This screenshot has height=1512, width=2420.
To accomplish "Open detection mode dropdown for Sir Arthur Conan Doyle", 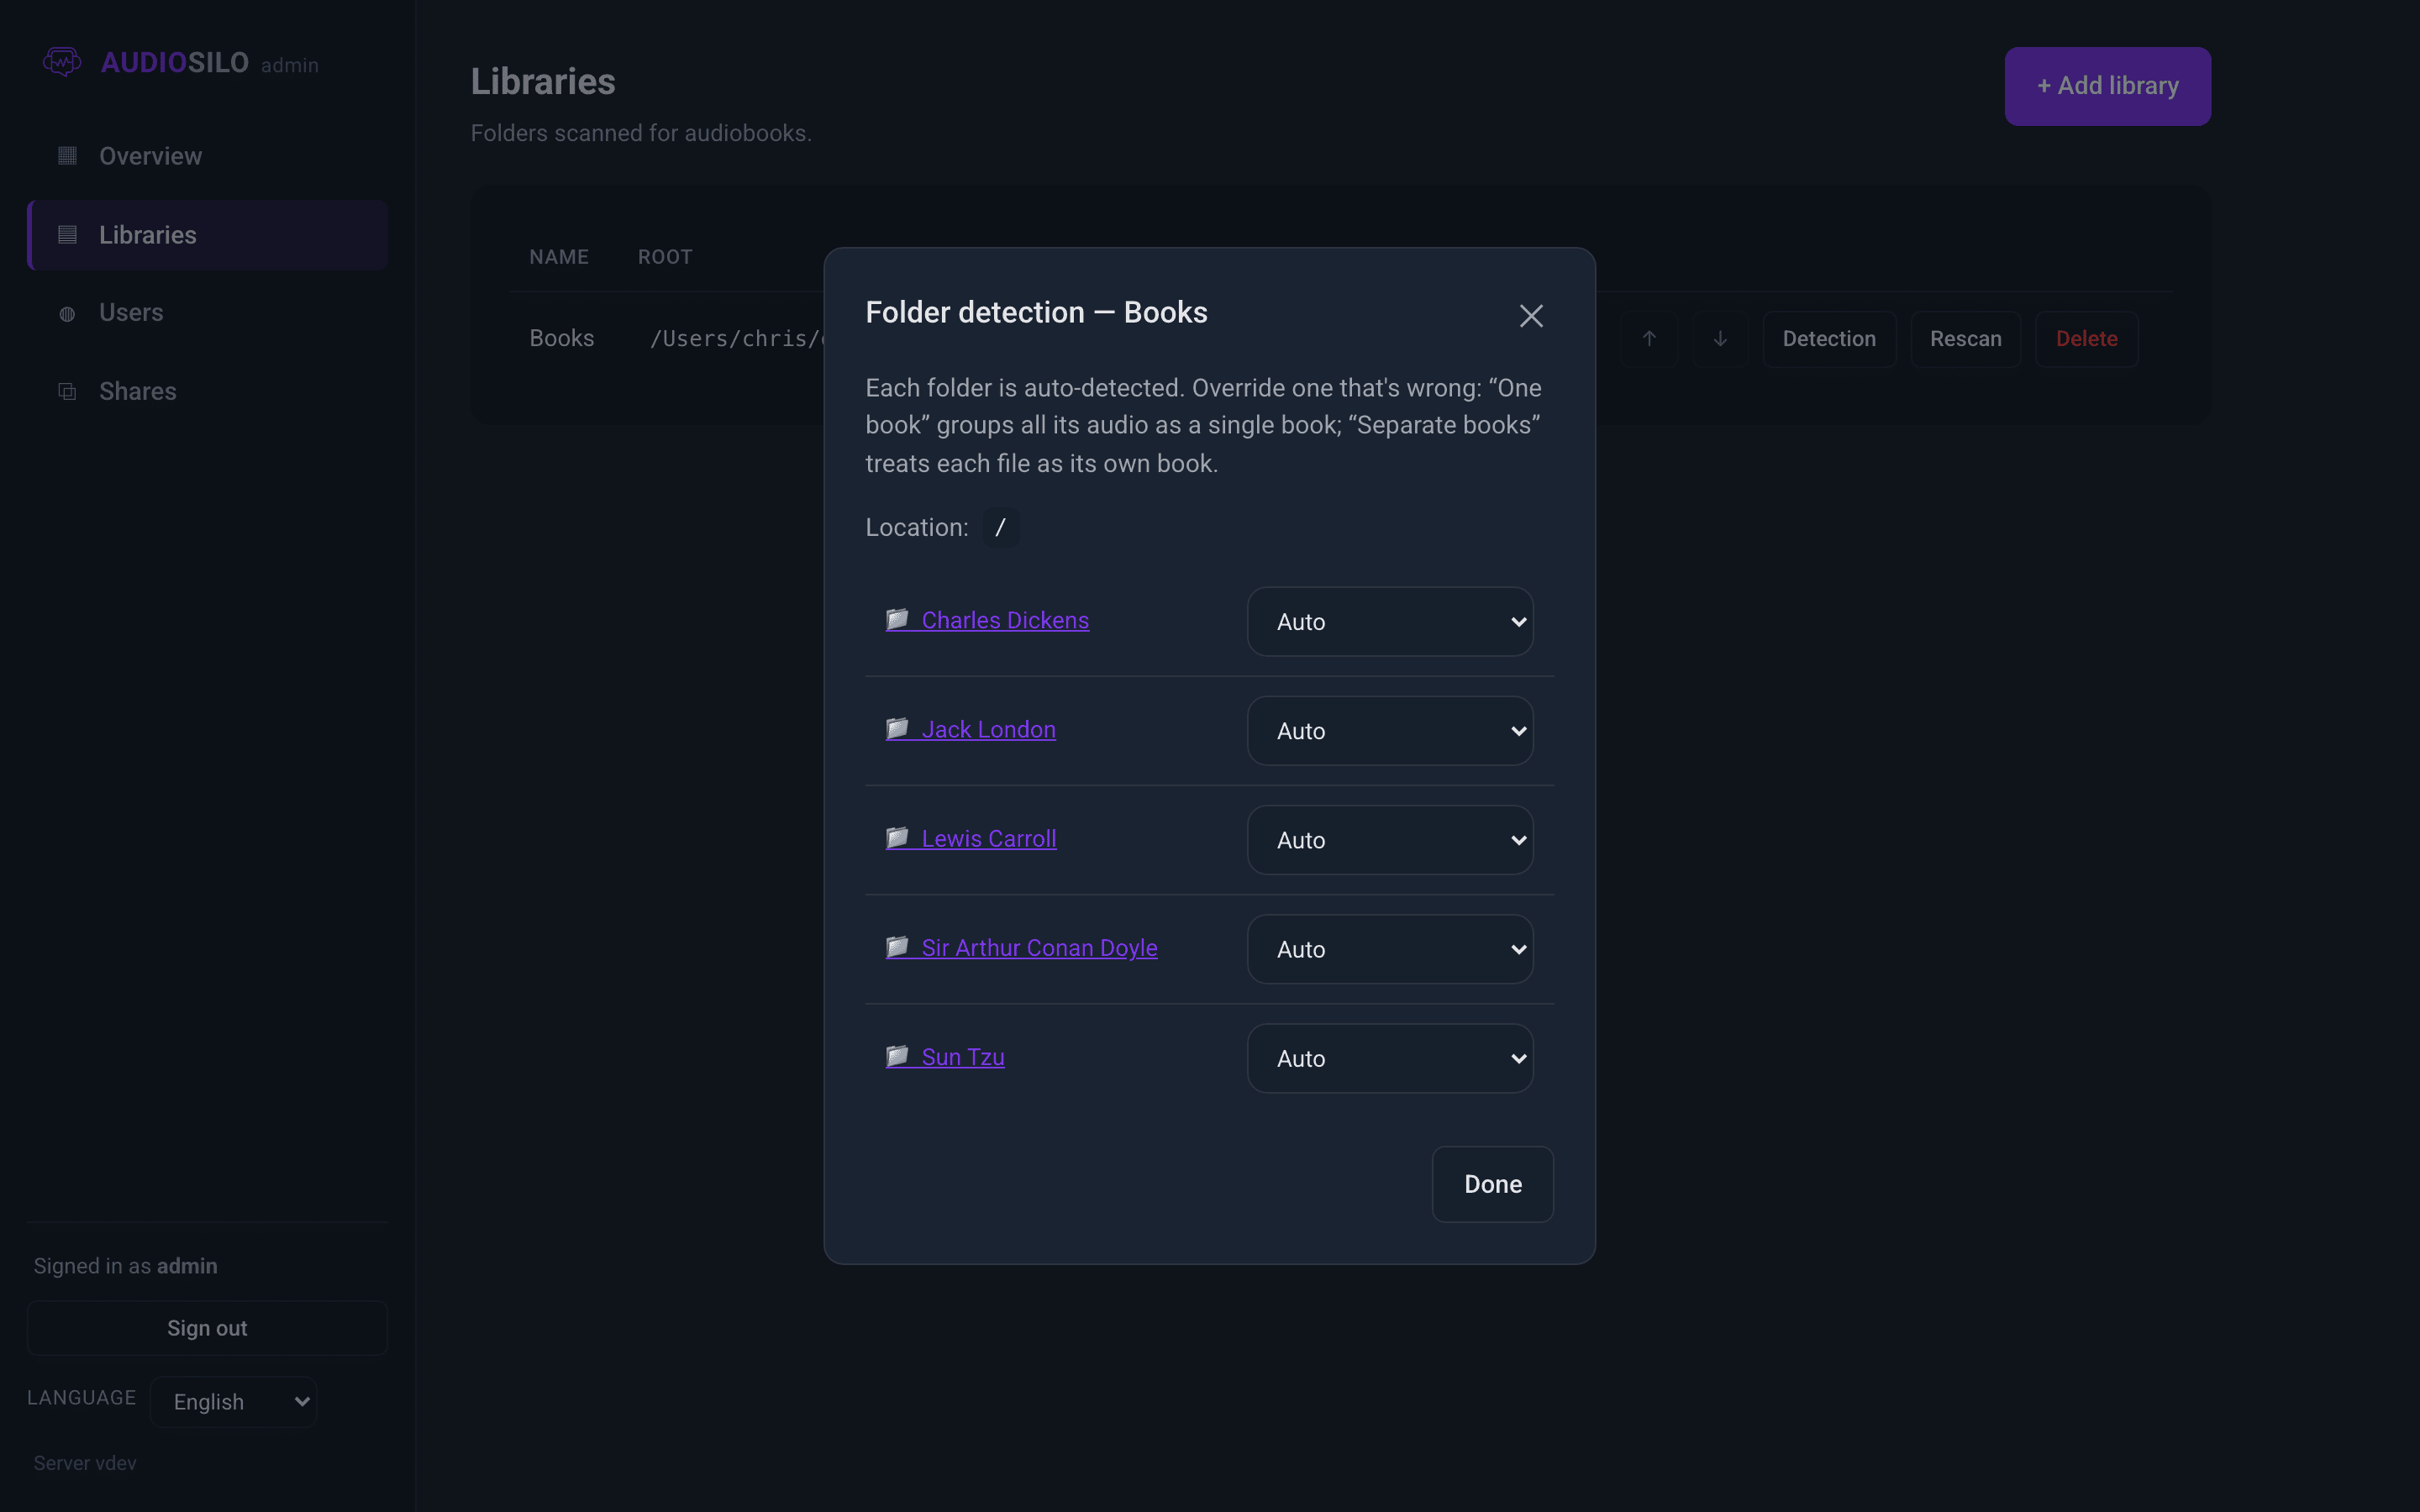I will (1390, 949).
